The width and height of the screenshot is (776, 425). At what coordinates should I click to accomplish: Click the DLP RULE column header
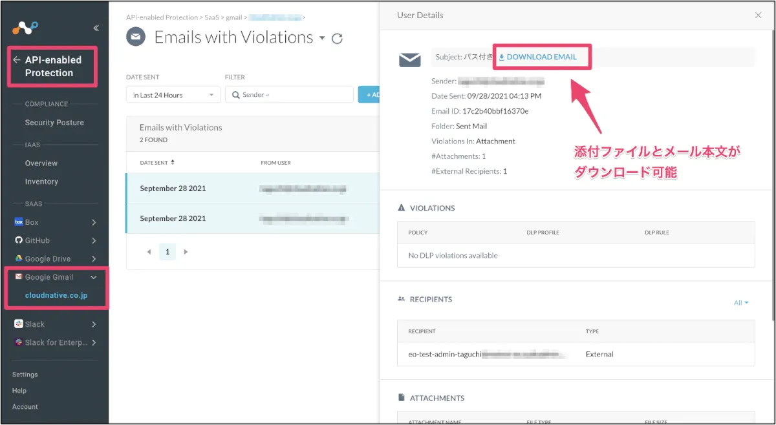657,233
